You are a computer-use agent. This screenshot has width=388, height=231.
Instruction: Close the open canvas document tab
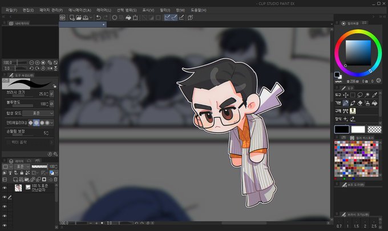pos(103,25)
